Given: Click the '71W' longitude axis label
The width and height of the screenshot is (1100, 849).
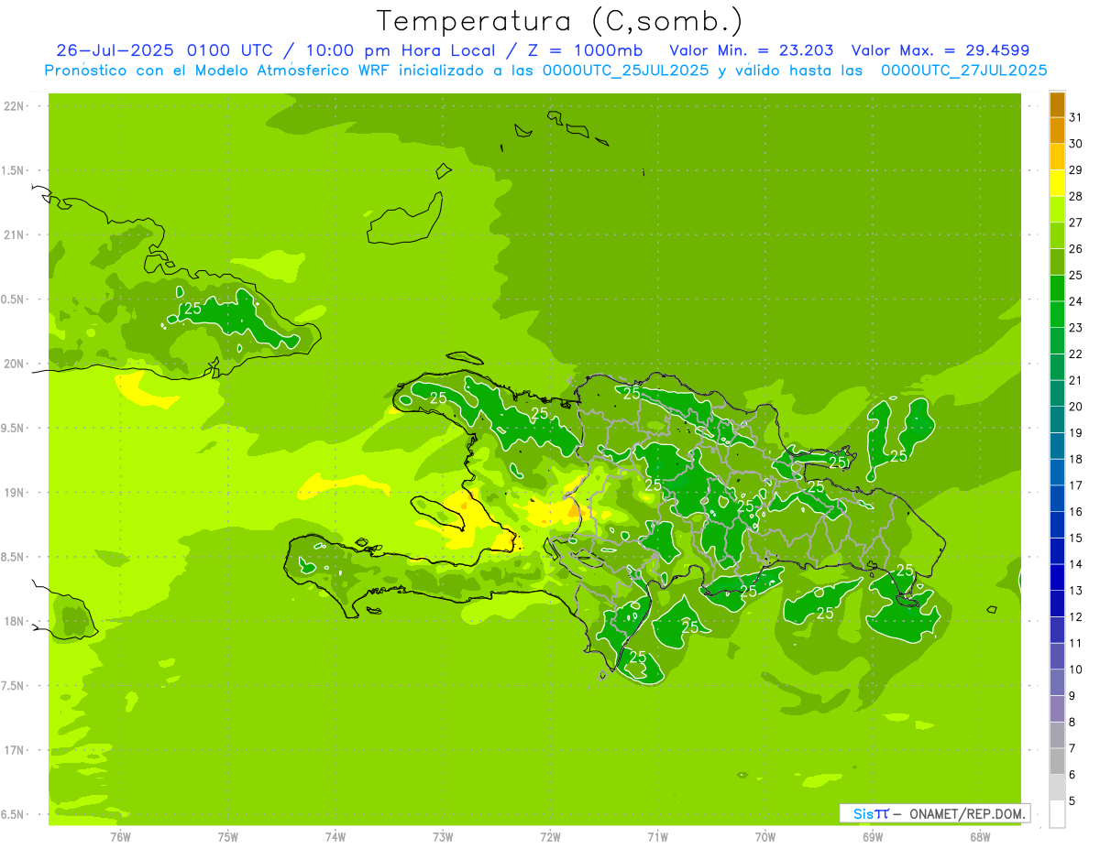Looking at the screenshot, I should coord(657,836).
